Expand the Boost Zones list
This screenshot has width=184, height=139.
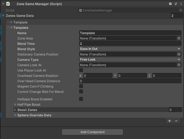pos(15,110)
